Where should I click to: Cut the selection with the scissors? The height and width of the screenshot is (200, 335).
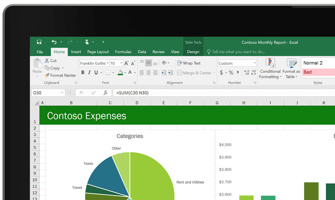pyautogui.click(x=47, y=60)
